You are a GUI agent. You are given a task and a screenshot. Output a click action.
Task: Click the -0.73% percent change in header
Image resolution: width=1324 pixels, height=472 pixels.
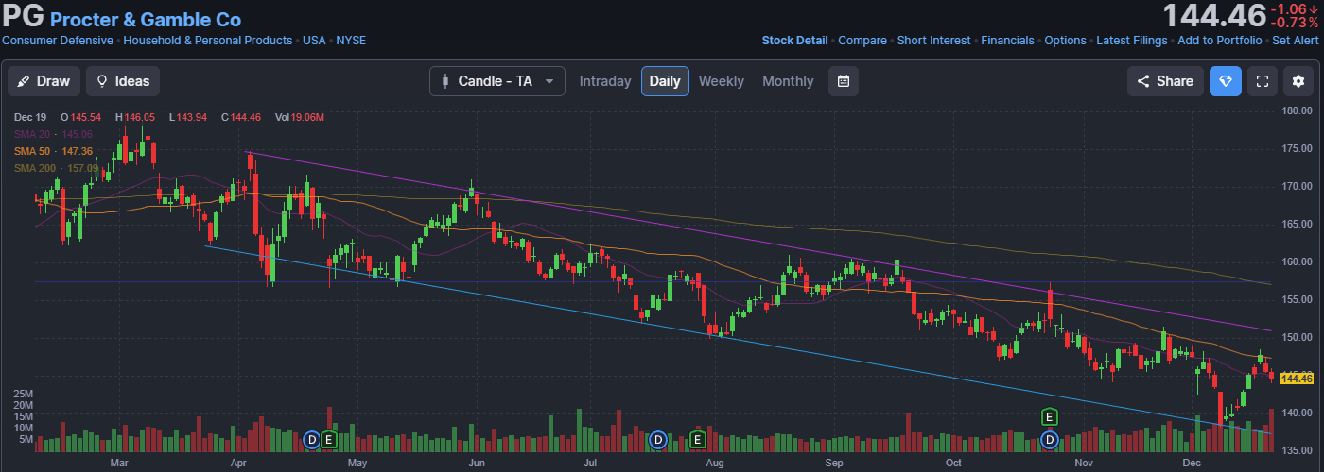1293,23
